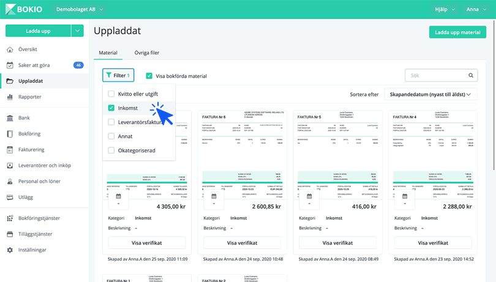The height and width of the screenshot is (282, 496).
Task: Open Fakturering icon in sidebar
Action: pyautogui.click(x=10, y=150)
